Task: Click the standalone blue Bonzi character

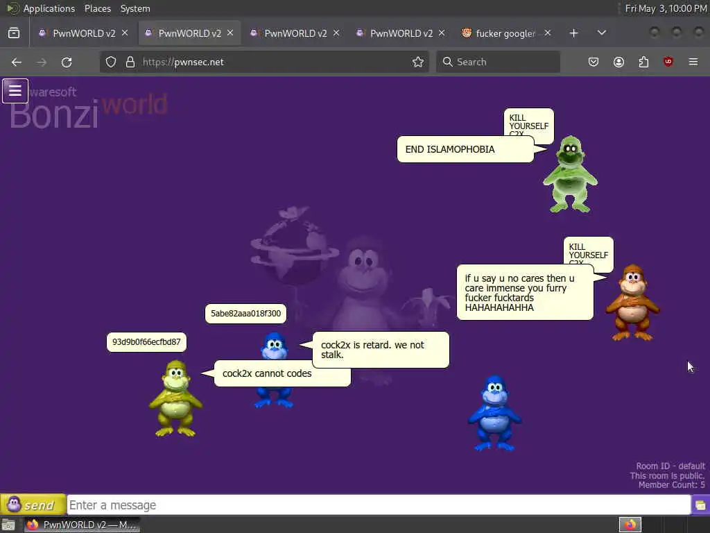Action: (494, 413)
